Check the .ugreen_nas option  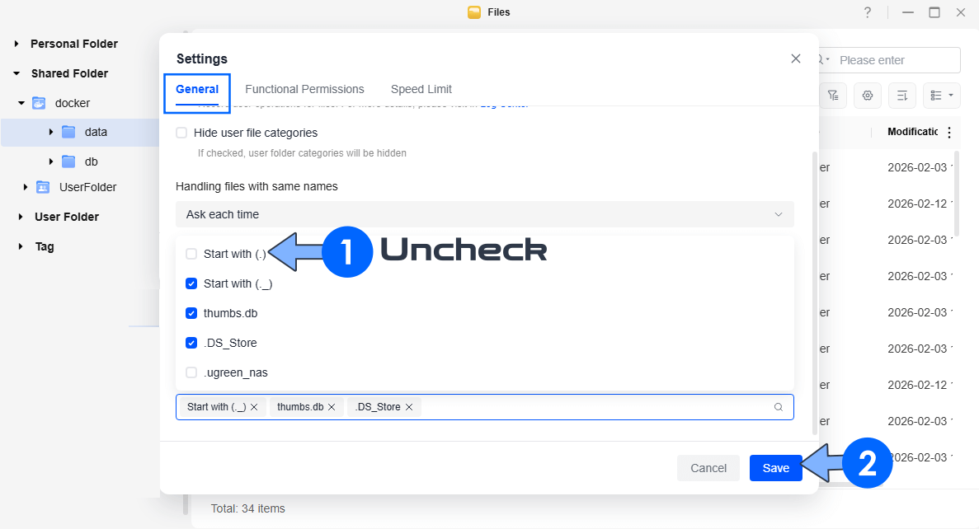(191, 372)
